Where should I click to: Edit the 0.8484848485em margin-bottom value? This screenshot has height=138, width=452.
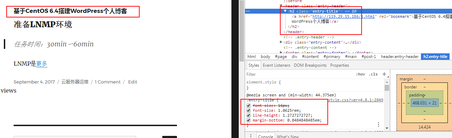[x=303, y=120]
